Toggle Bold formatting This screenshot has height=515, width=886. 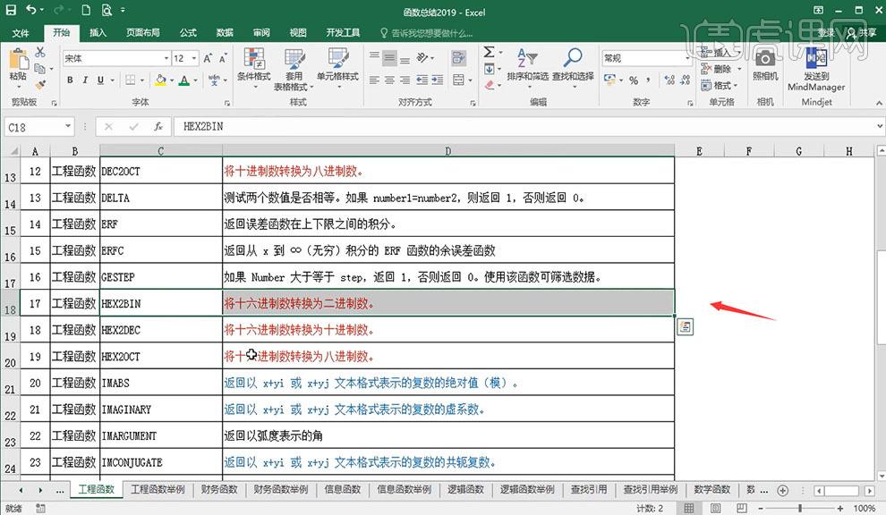[x=70, y=80]
